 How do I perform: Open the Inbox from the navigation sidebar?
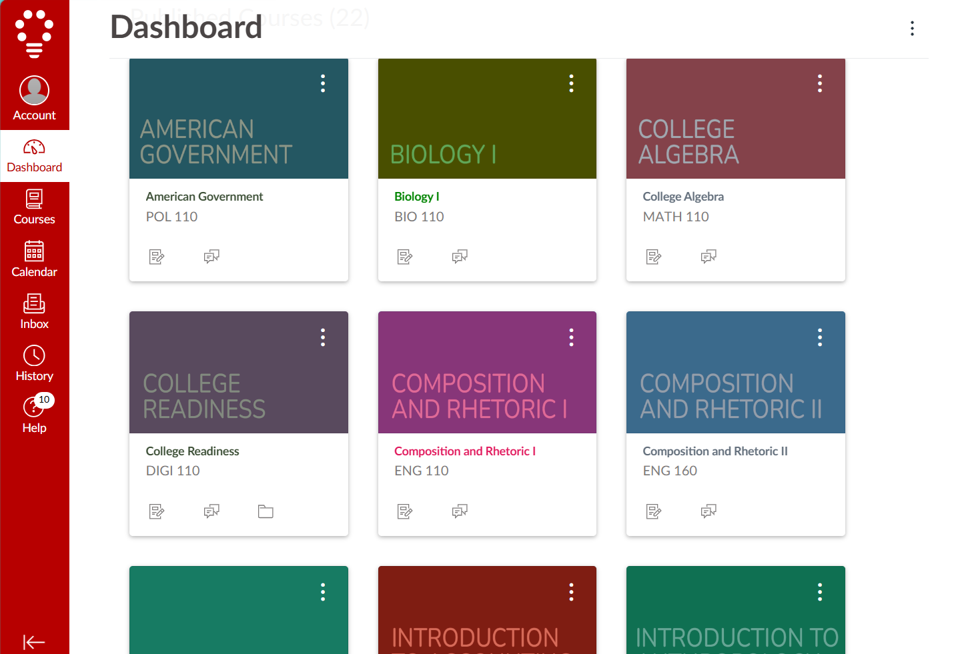coord(34,311)
